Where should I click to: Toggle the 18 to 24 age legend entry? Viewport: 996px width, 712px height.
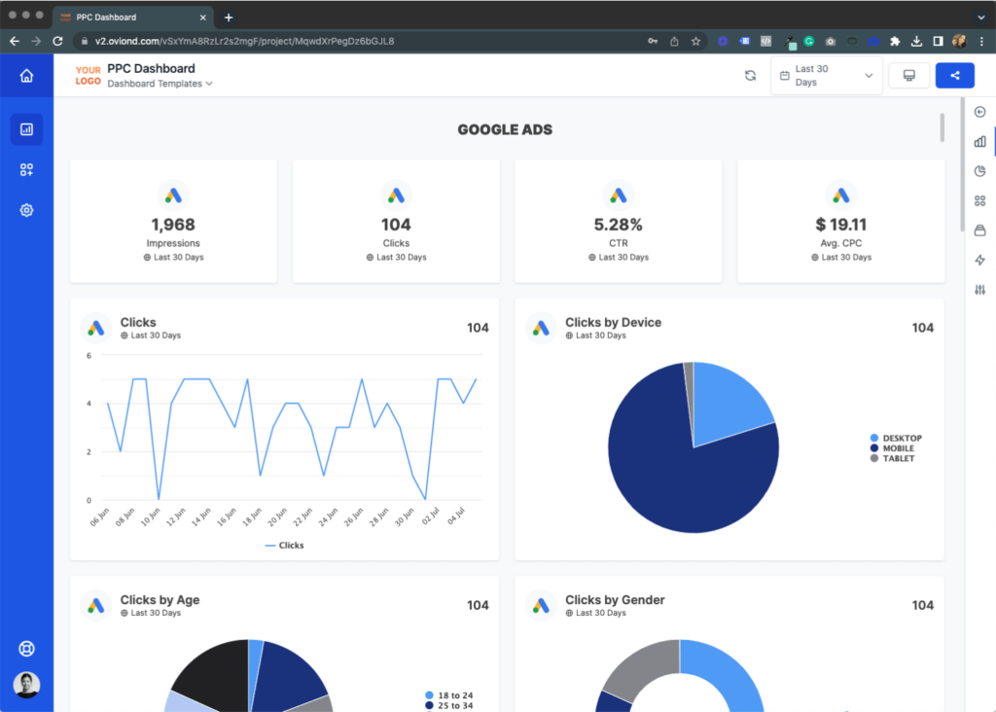449,695
